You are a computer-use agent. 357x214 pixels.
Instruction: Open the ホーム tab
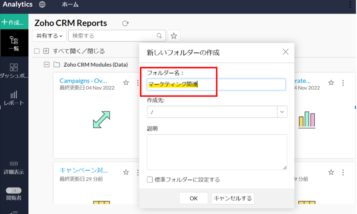70,5
